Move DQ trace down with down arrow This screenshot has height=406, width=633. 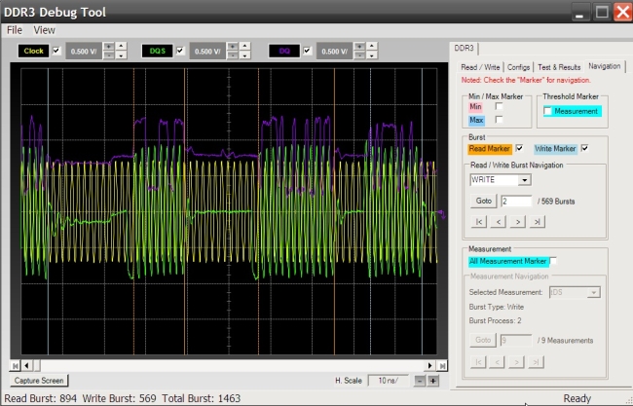click(x=371, y=55)
